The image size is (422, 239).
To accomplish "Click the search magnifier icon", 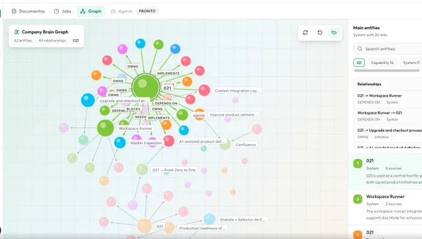I will 359,48.
